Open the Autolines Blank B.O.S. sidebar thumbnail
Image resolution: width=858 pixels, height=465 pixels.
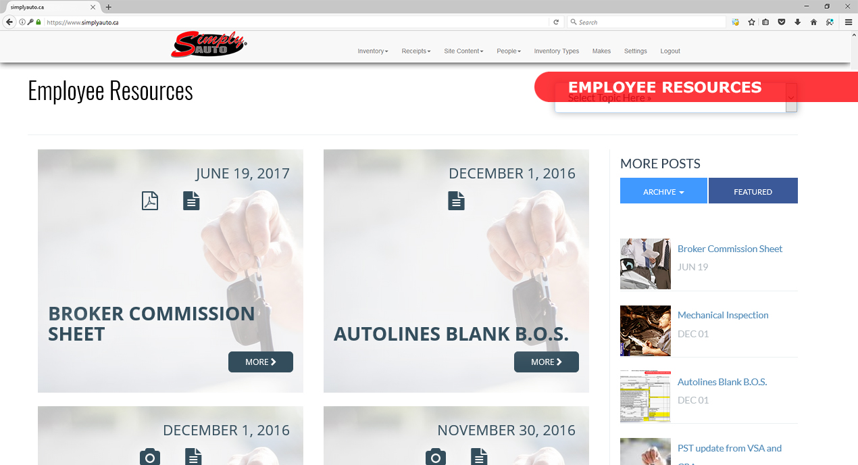pos(645,396)
